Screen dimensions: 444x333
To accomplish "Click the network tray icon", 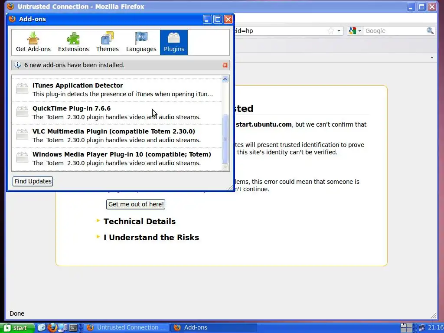I will tap(422, 328).
